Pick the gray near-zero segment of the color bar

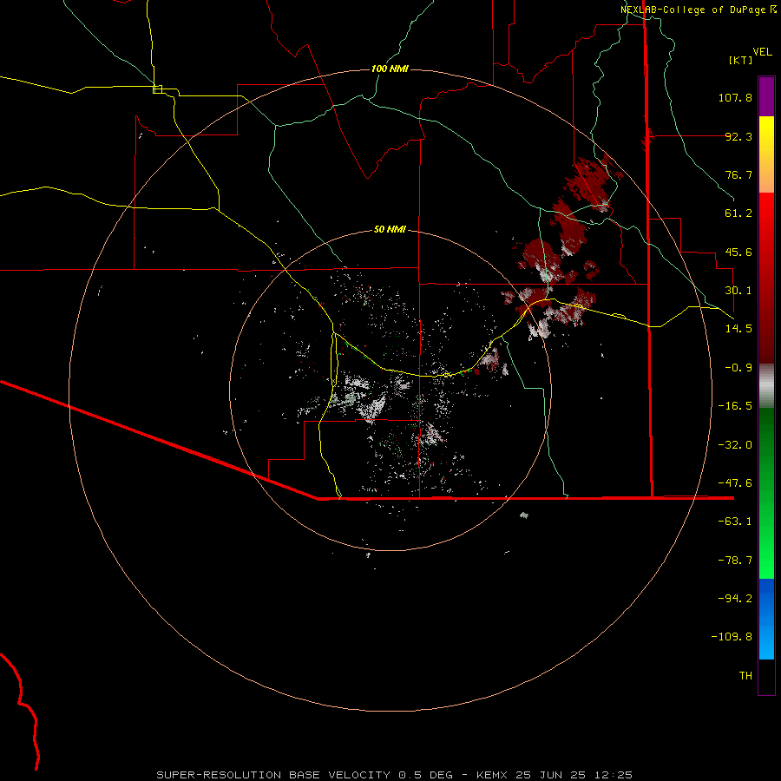click(766, 386)
